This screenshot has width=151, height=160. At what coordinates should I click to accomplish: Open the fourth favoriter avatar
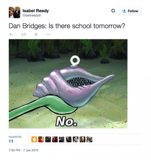click(55, 139)
